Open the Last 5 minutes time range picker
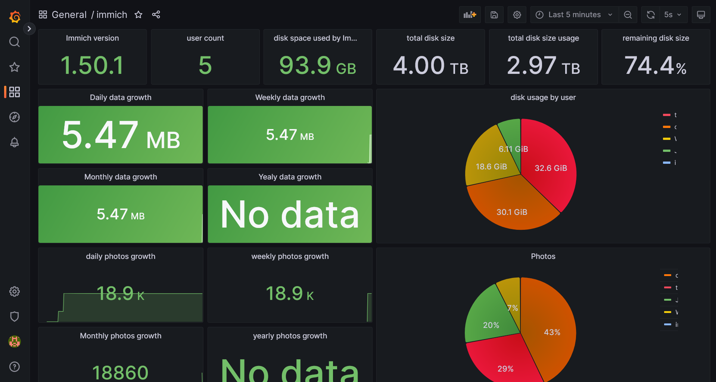This screenshot has width=716, height=382. point(574,15)
